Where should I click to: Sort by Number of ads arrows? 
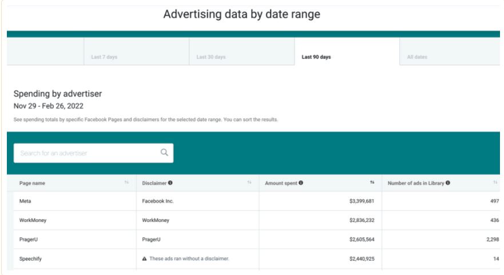495,183
